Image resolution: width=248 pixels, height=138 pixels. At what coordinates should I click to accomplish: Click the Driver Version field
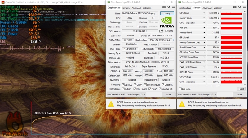point(148,62)
